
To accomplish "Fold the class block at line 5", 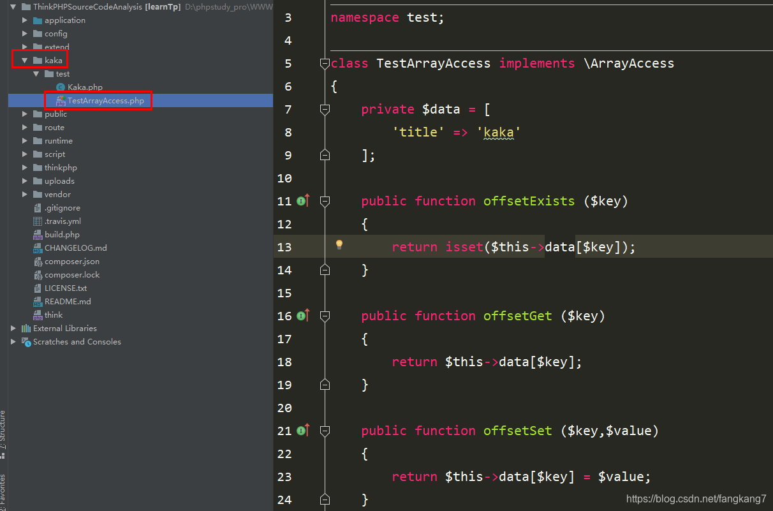I will coord(325,63).
